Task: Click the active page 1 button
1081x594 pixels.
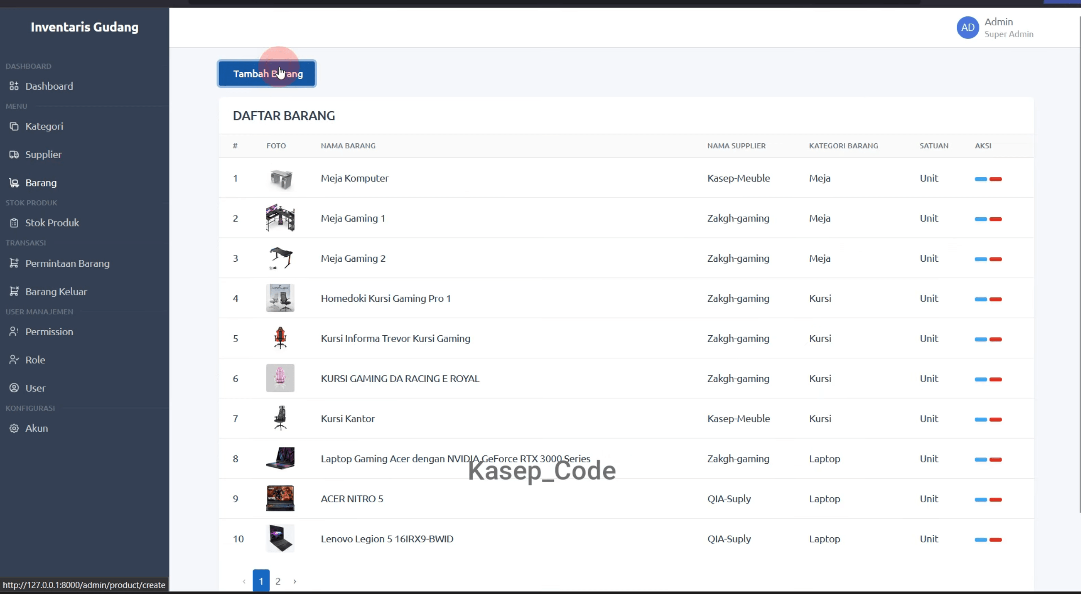Action: tap(261, 581)
